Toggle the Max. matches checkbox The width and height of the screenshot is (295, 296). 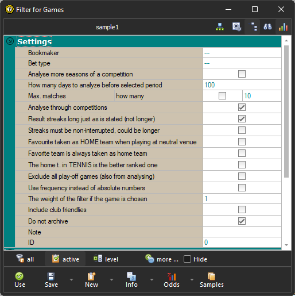(x=222, y=95)
